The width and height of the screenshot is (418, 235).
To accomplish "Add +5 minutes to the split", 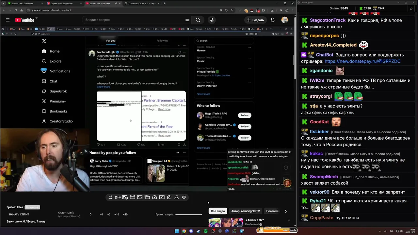I will [x=109, y=214].
